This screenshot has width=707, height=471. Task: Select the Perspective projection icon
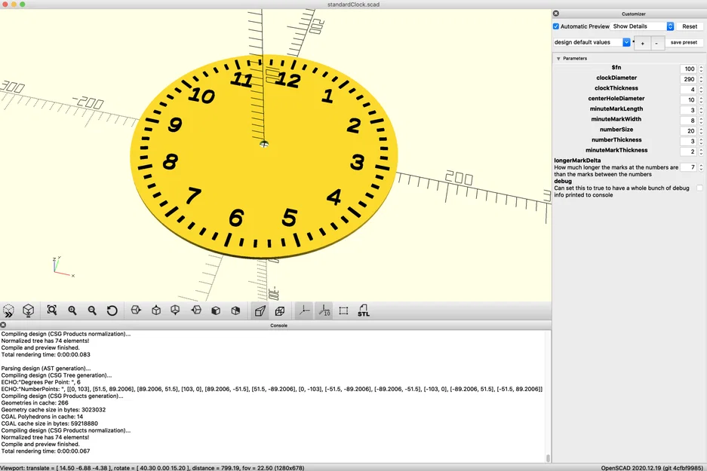click(260, 310)
